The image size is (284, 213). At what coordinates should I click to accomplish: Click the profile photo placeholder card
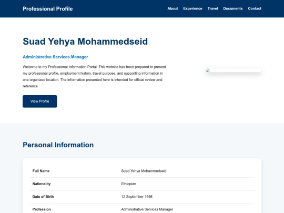[234, 70]
